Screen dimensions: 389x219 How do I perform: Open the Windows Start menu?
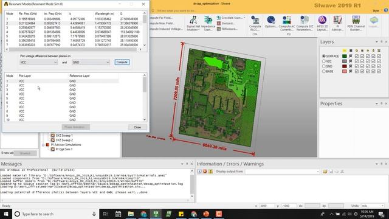[x=6, y=214]
